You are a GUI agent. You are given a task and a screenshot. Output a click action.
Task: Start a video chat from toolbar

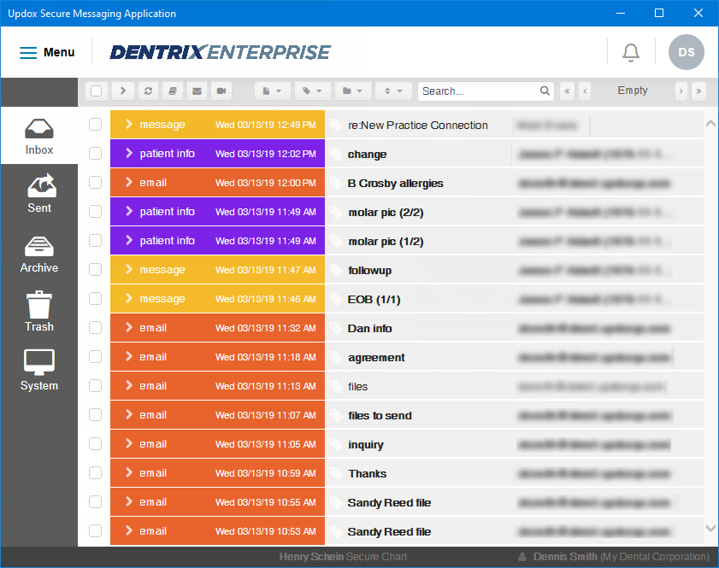click(221, 91)
